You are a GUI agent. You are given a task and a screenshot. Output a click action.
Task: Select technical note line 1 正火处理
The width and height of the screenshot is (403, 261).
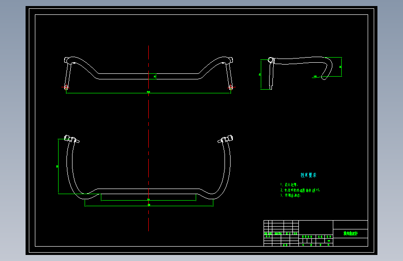(289, 185)
